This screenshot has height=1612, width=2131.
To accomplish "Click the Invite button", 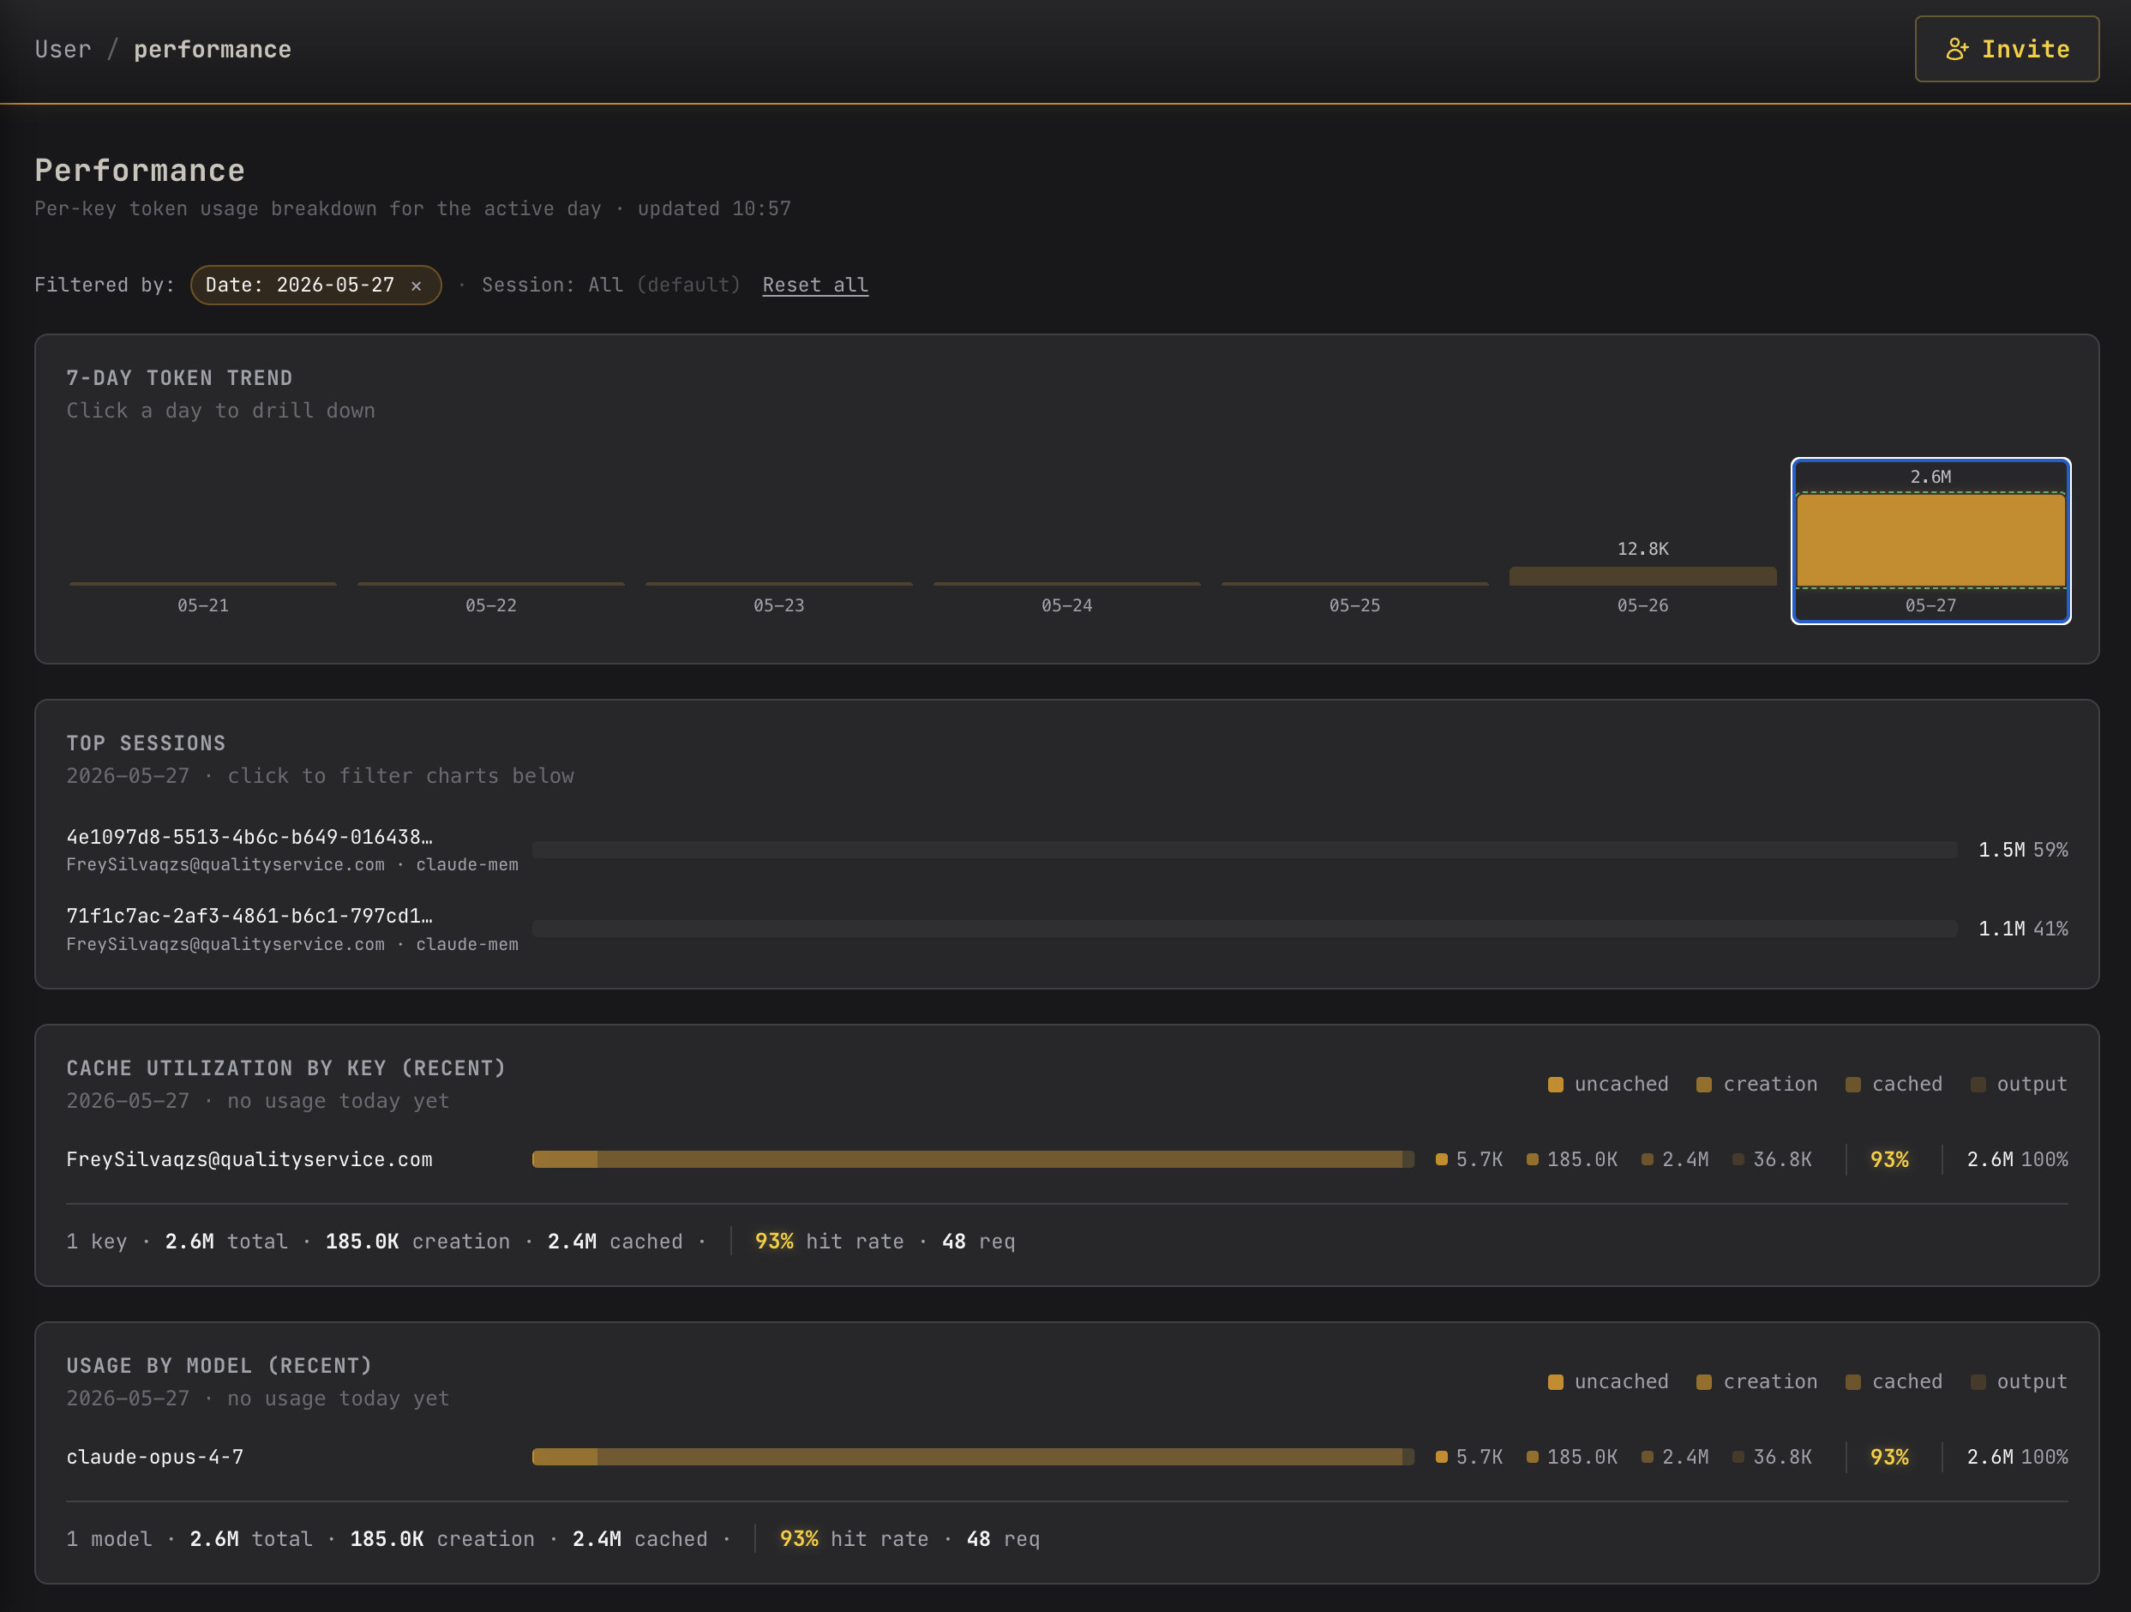I will [x=2006, y=49].
